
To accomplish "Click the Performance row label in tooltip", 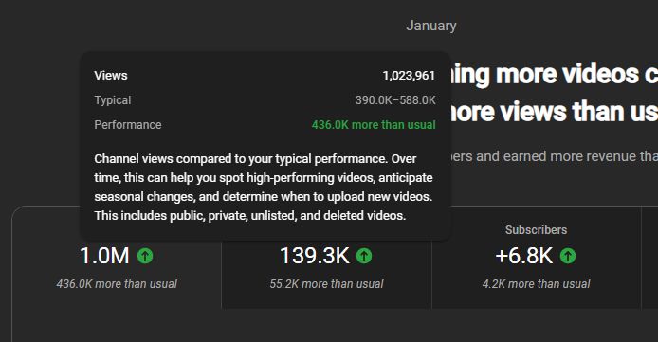I will (128, 124).
